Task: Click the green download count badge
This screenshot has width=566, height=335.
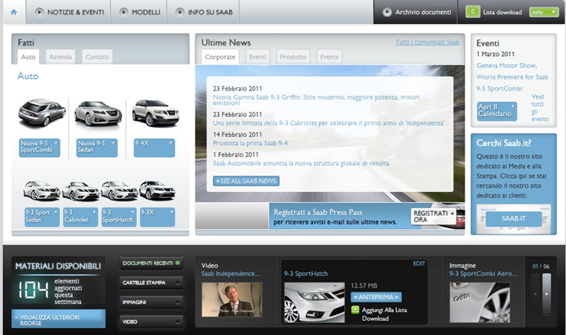Action: pos(473,11)
